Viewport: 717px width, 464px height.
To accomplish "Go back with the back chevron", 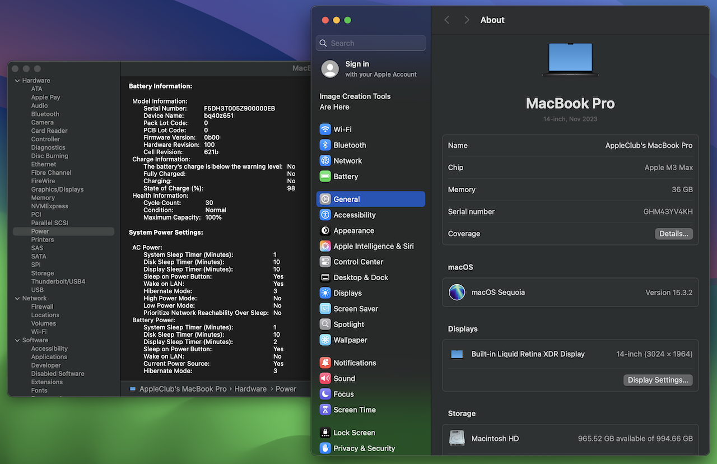I will point(446,20).
